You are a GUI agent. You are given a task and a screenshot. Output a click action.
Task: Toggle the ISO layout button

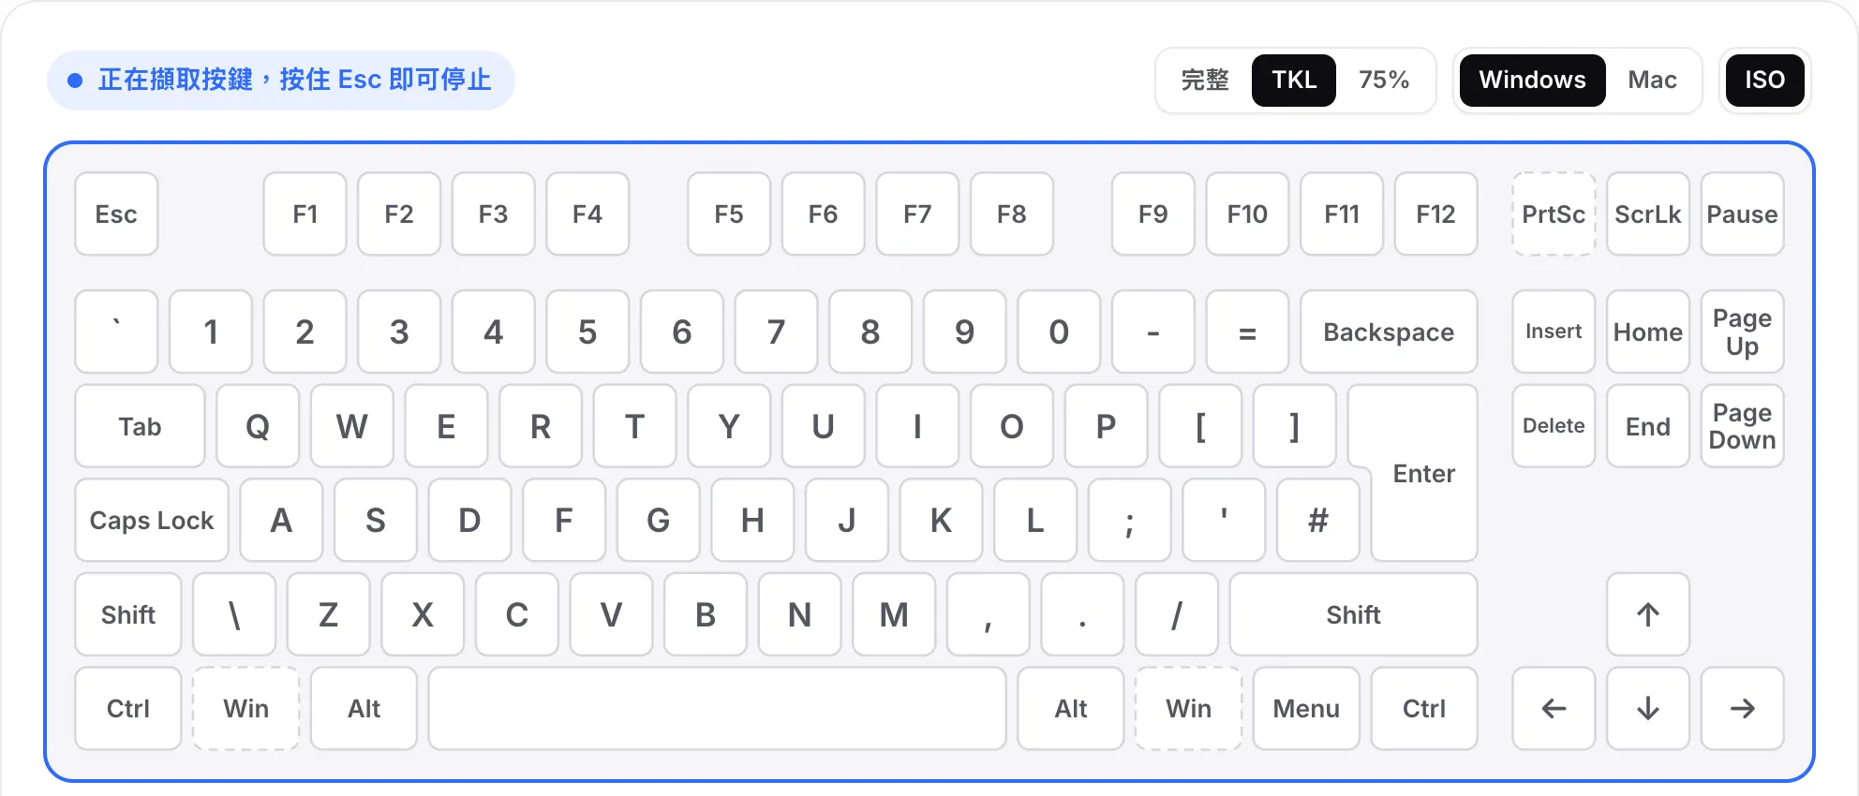(x=1764, y=81)
